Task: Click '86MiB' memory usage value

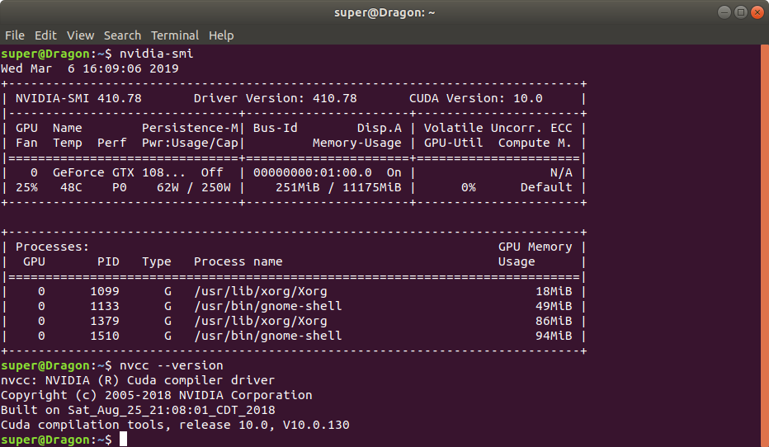Action: (x=554, y=321)
